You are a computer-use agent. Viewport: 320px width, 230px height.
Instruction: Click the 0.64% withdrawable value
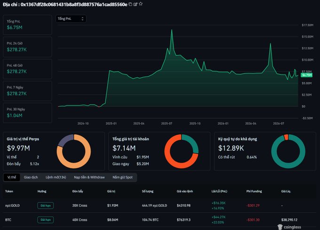point(252,157)
